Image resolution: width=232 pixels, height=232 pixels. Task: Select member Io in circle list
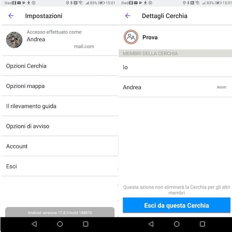tap(175, 67)
